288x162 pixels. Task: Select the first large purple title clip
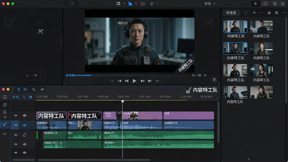[51, 116]
